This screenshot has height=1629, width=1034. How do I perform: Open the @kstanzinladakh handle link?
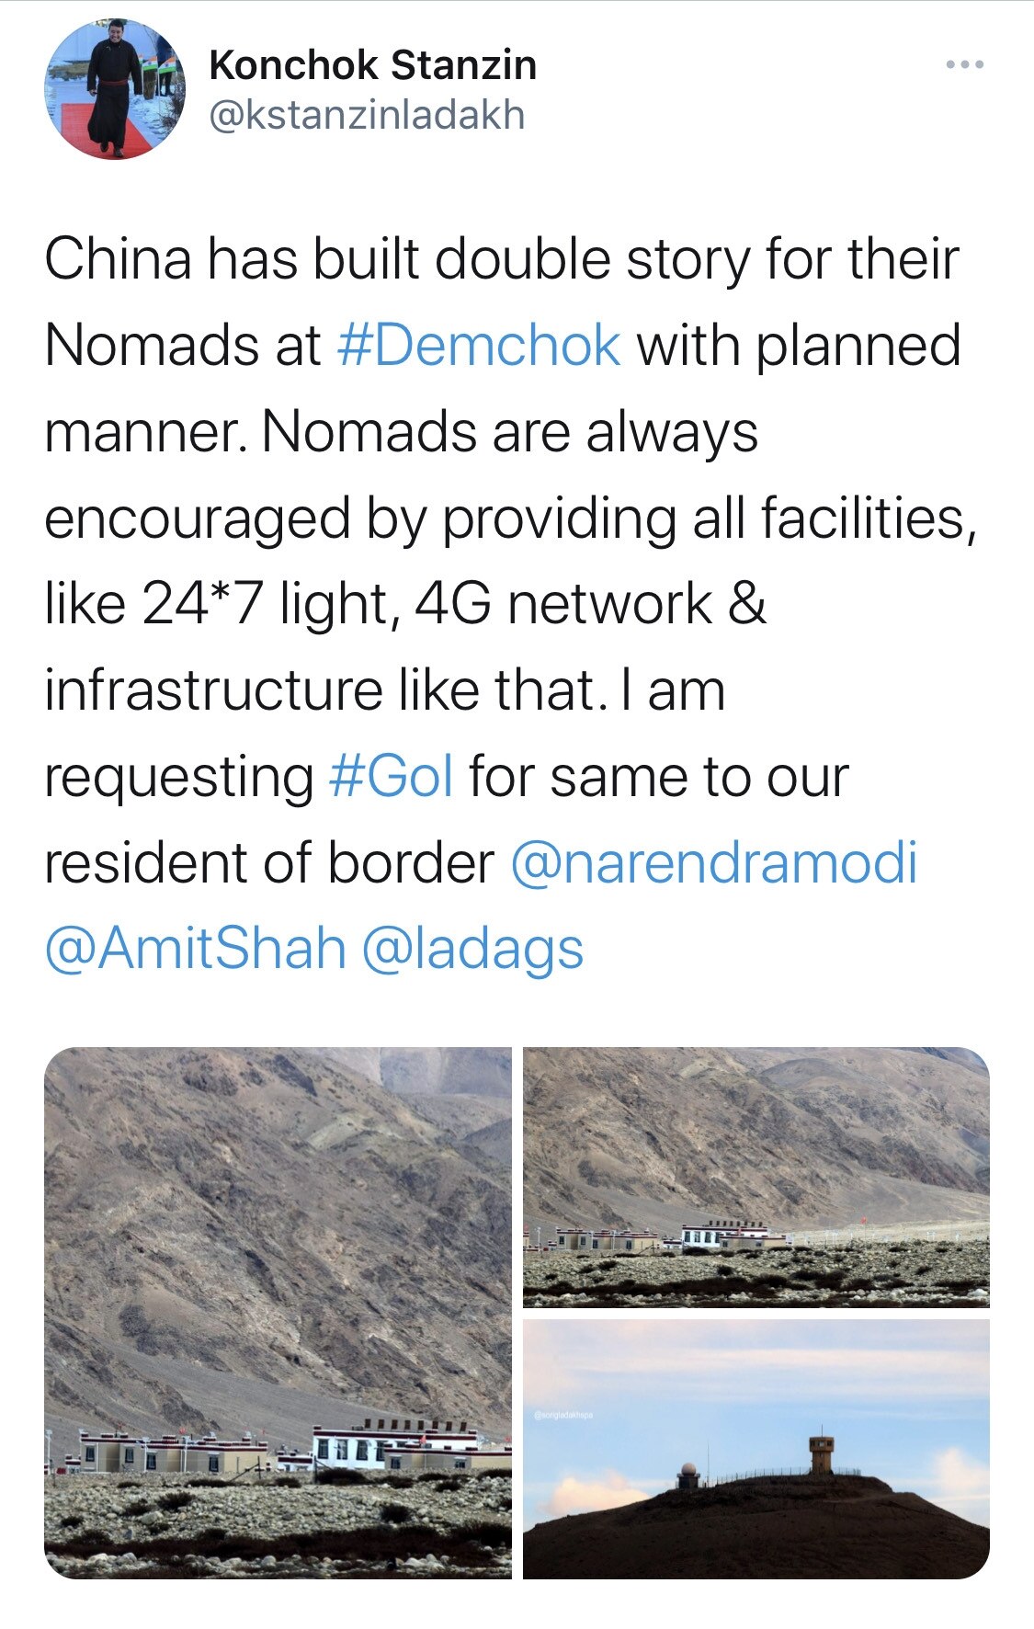tap(367, 116)
